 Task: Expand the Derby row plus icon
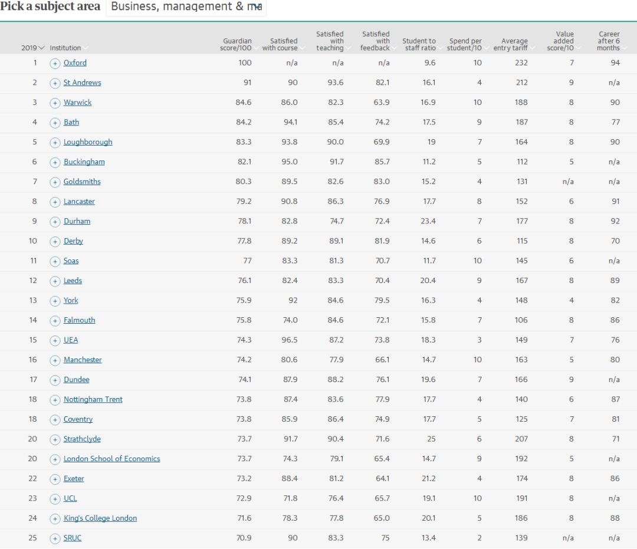(55, 242)
